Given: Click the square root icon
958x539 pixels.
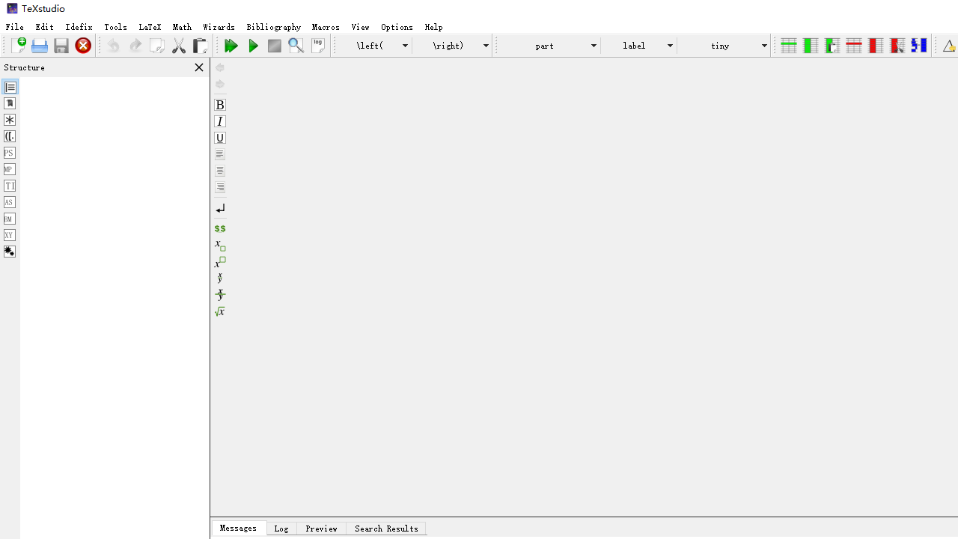Looking at the screenshot, I should (x=219, y=311).
